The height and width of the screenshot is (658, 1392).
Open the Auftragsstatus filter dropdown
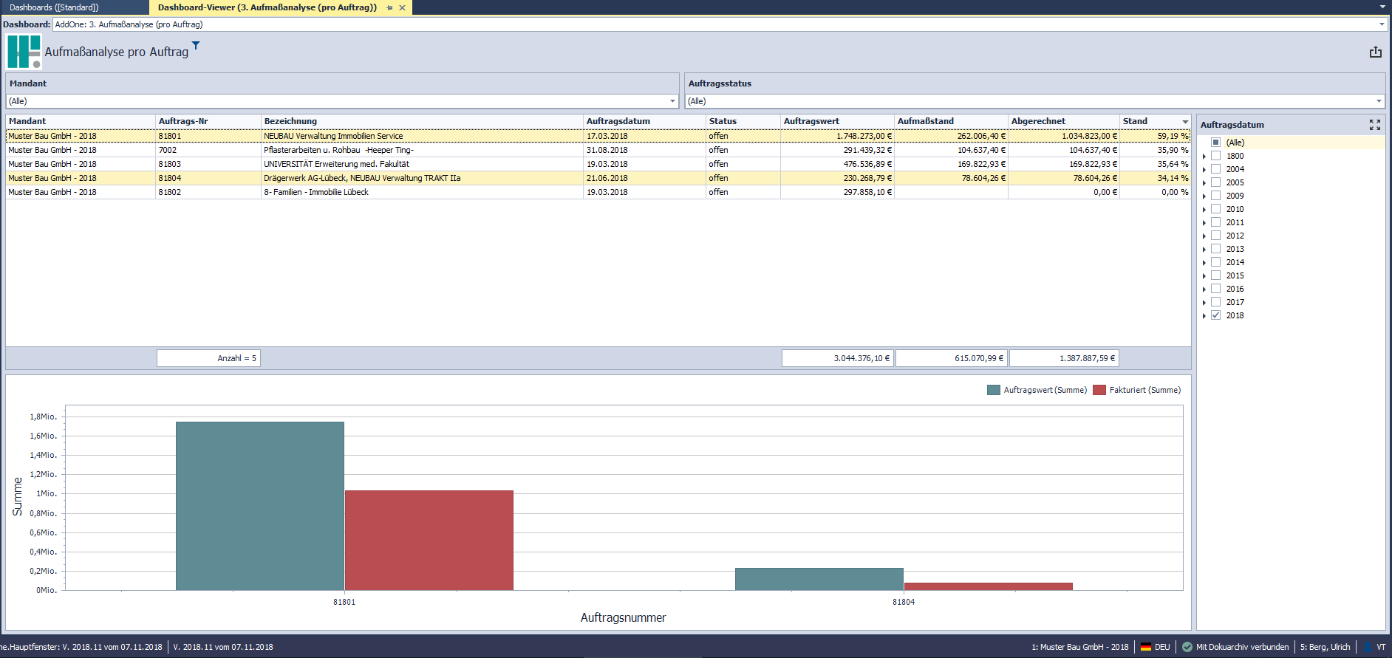(x=1034, y=101)
